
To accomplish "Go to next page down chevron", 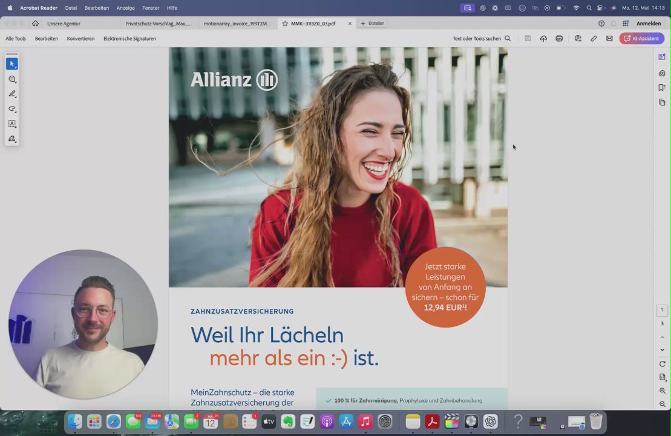I will coord(663,350).
